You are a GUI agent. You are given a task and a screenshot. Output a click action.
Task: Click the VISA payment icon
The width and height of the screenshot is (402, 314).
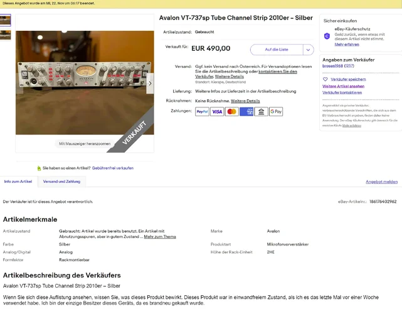pos(217,112)
